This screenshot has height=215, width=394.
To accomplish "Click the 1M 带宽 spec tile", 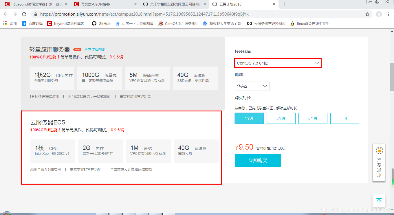I will (148, 151).
